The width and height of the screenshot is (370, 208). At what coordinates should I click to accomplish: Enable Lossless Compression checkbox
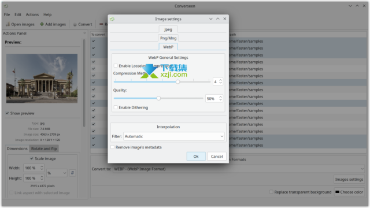116,66
